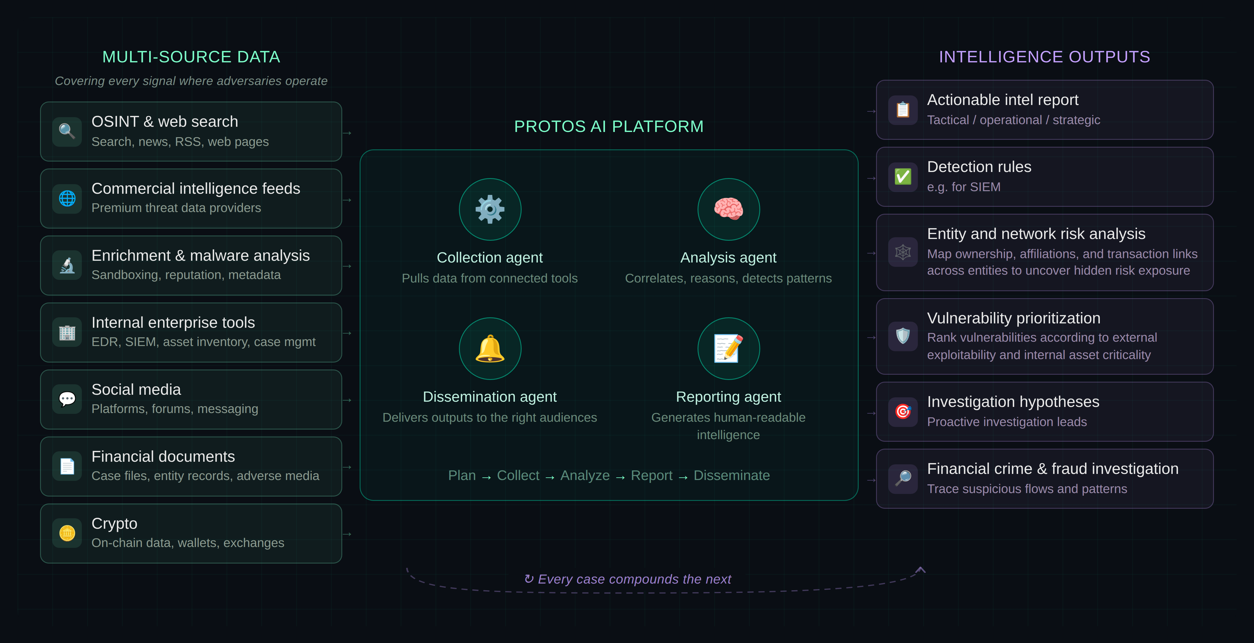
Task: Click the Reporting agent label
Action: tap(728, 396)
